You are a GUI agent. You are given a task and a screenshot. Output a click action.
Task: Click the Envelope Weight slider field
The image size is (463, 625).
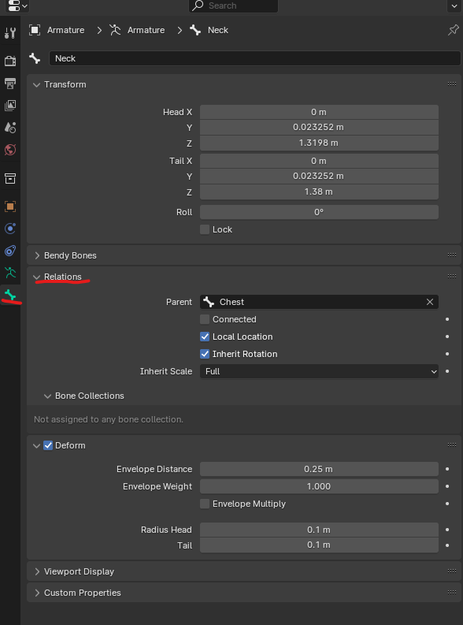tap(319, 486)
